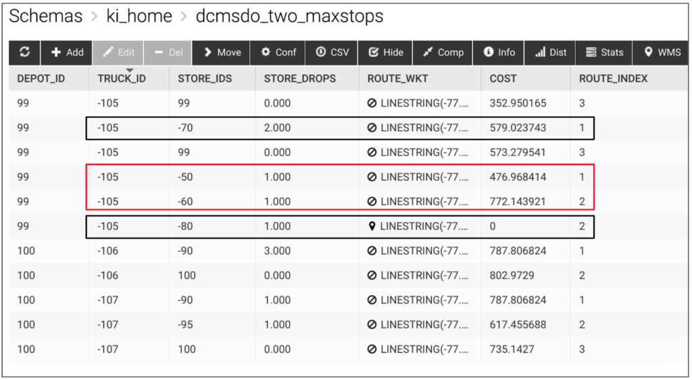Show table Info details
692x380 pixels.
pos(499,52)
